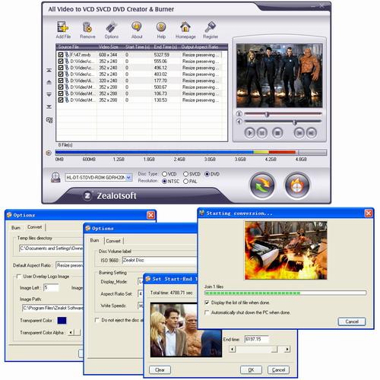Click the file properties icon below move arrows

tap(49, 120)
